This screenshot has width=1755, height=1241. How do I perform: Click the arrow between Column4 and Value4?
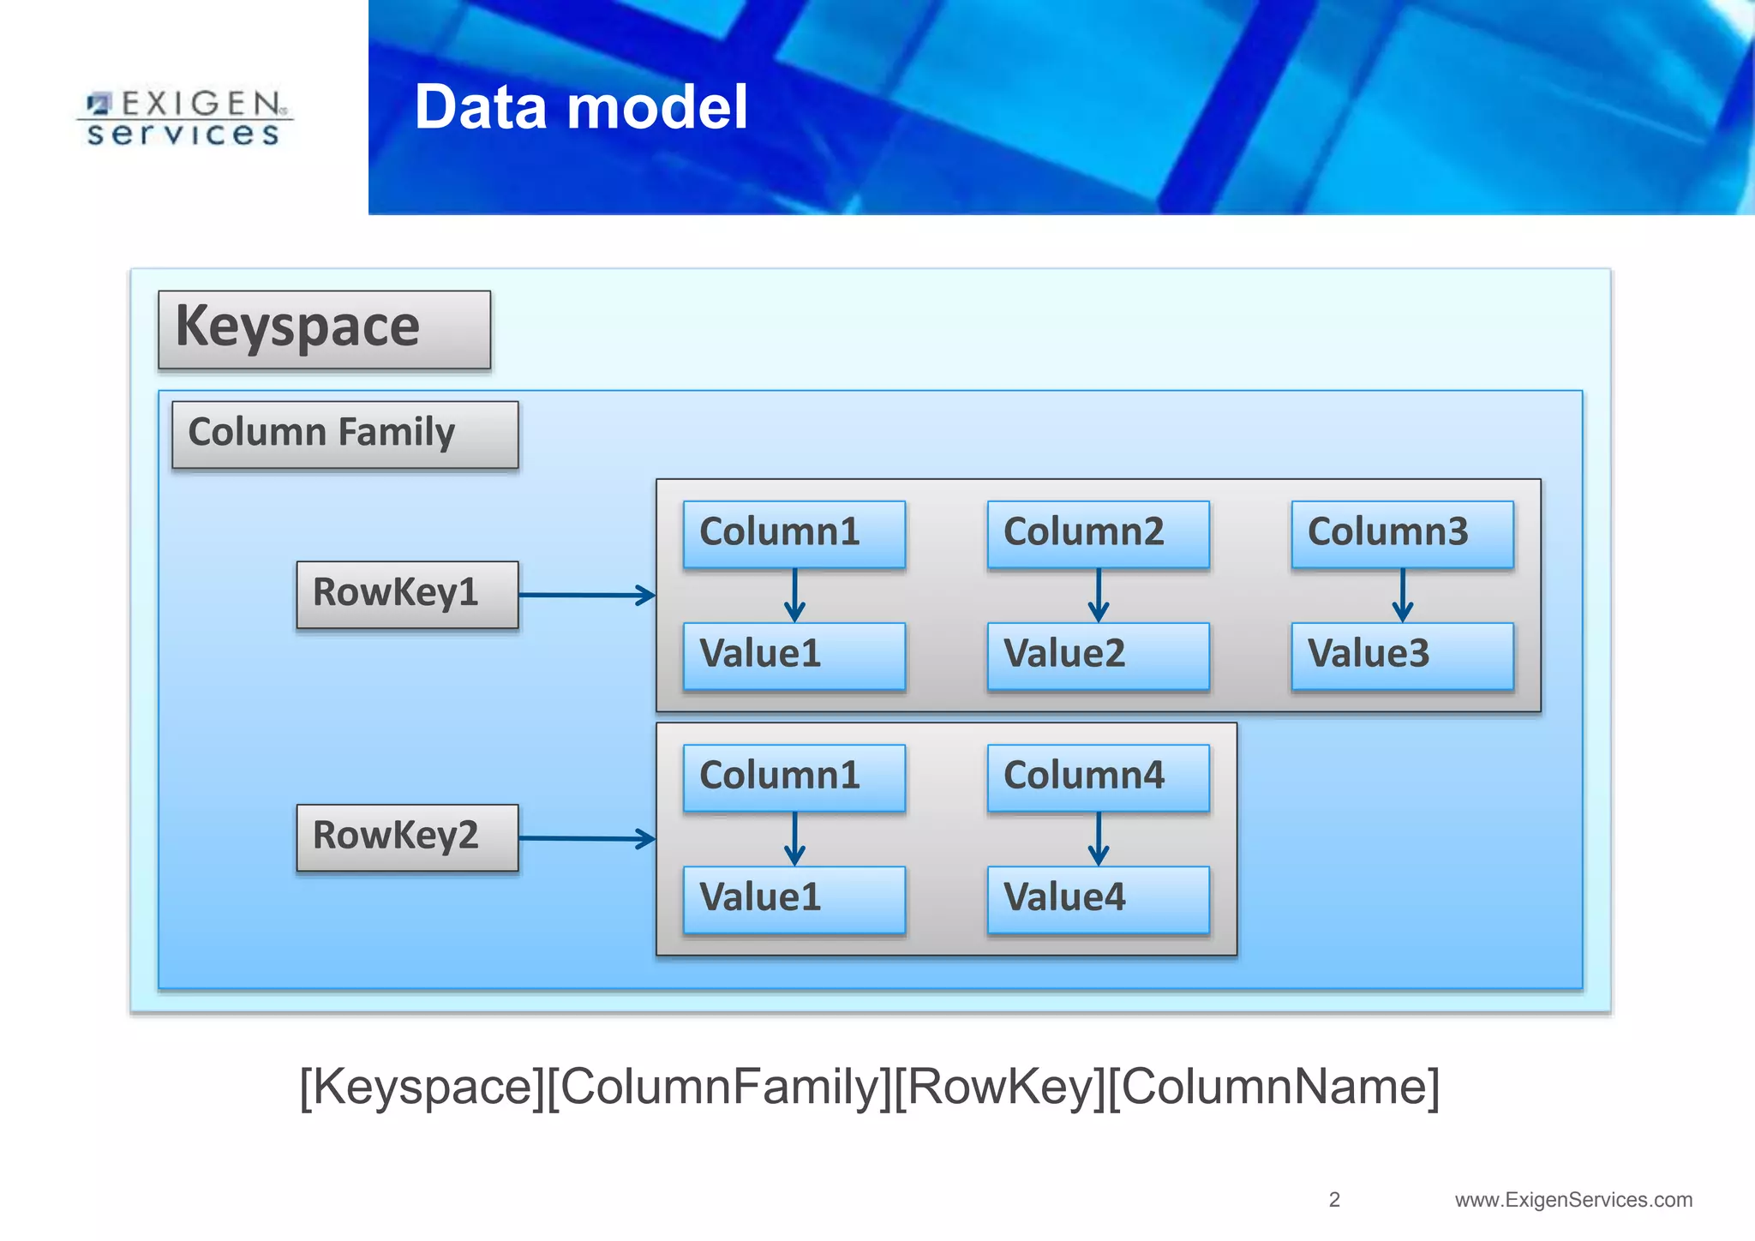pos(1099,838)
